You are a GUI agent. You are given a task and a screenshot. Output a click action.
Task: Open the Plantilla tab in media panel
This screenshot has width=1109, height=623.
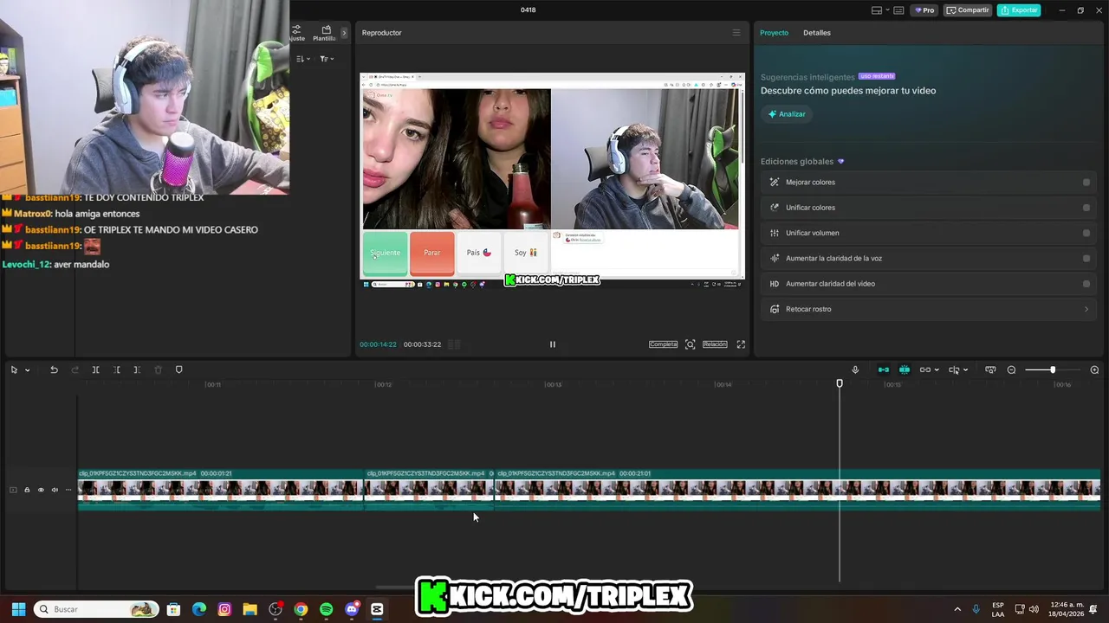tap(326, 33)
